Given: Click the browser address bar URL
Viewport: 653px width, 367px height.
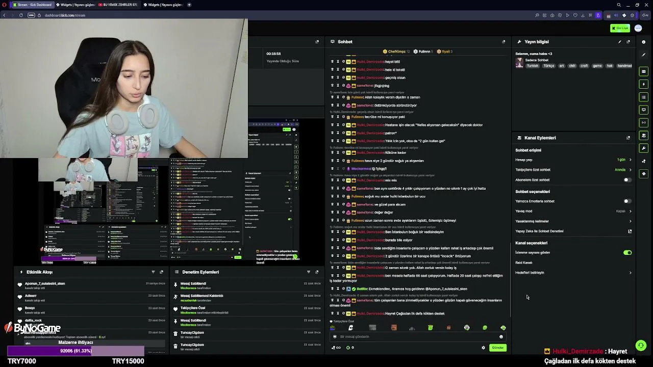Looking at the screenshot, I should 65,15.
